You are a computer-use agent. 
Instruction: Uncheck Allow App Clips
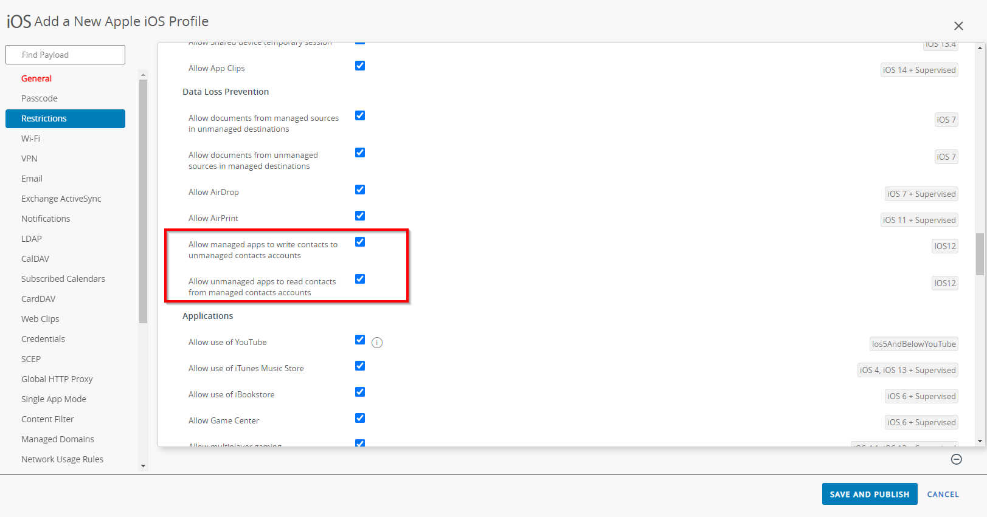point(360,66)
